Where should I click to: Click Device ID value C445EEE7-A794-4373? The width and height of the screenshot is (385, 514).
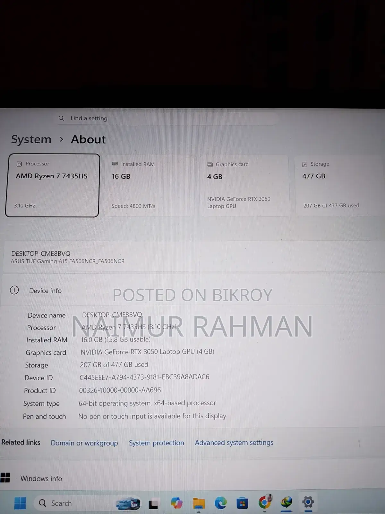tap(144, 377)
